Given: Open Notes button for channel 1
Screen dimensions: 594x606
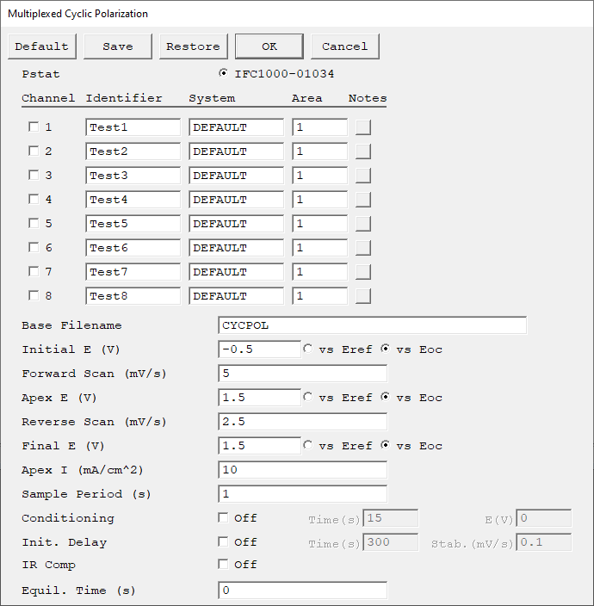Looking at the screenshot, I should (363, 127).
